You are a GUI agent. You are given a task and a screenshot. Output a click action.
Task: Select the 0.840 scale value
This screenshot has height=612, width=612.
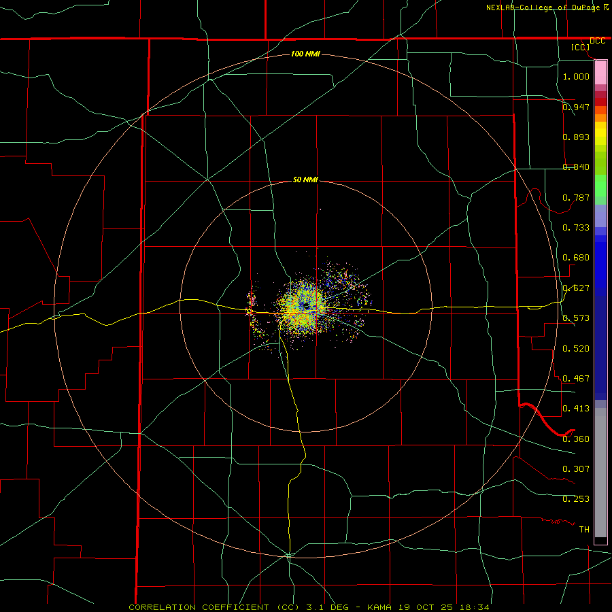pyautogui.click(x=576, y=167)
